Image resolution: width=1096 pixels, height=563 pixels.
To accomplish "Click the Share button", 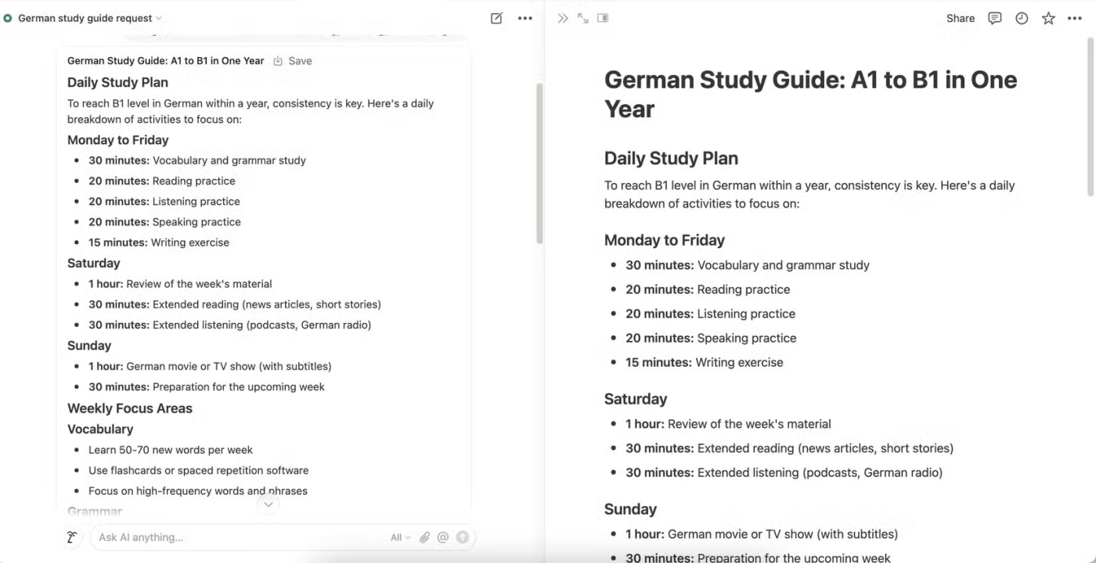I will coord(960,18).
